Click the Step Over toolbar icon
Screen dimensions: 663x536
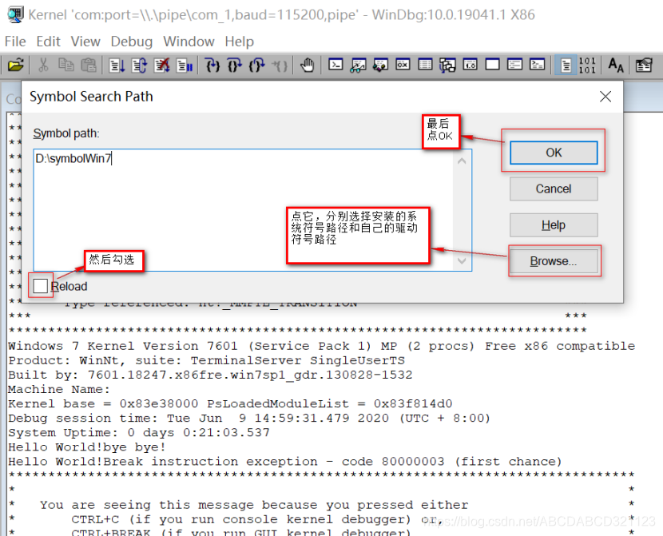pos(235,65)
